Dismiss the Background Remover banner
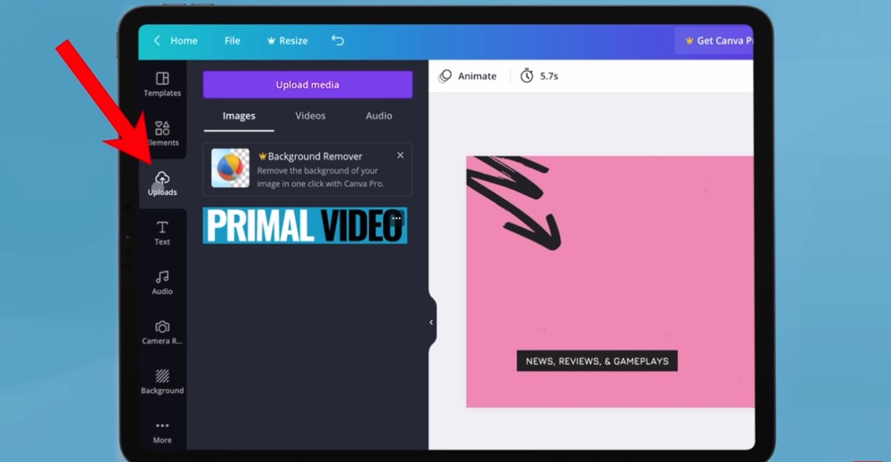The height and width of the screenshot is (462, 891). [400, 155]
